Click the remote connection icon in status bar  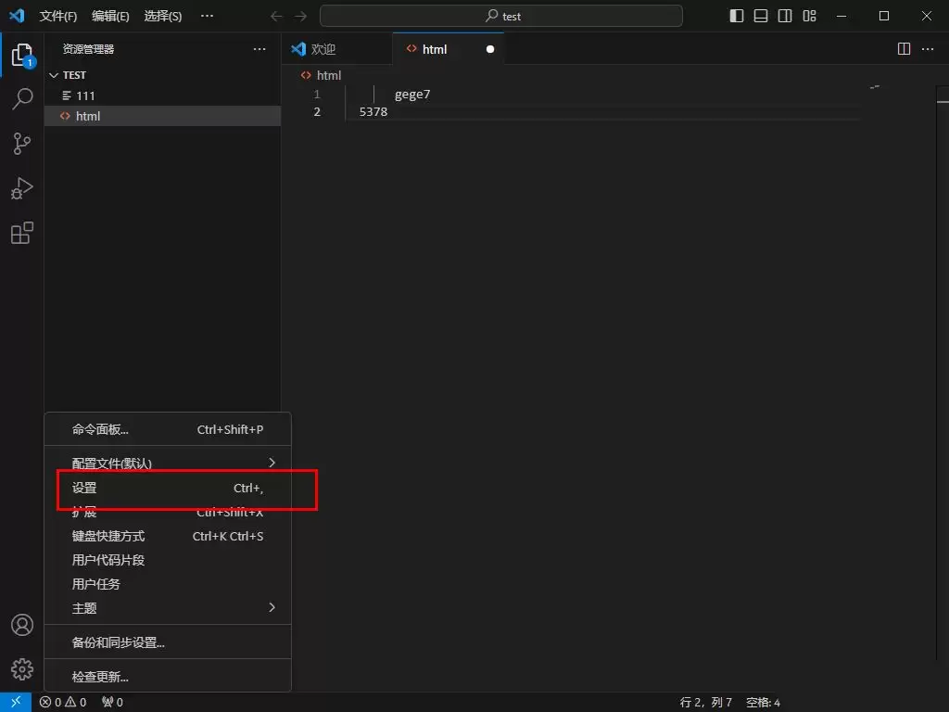[x=14, y=702]
